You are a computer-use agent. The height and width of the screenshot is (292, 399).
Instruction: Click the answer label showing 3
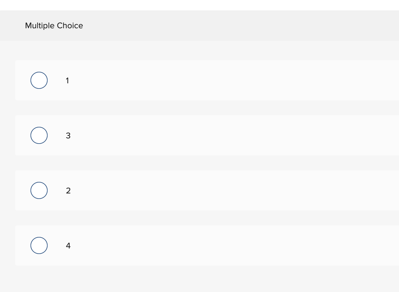pyautogui.click(x=68, y=135)
